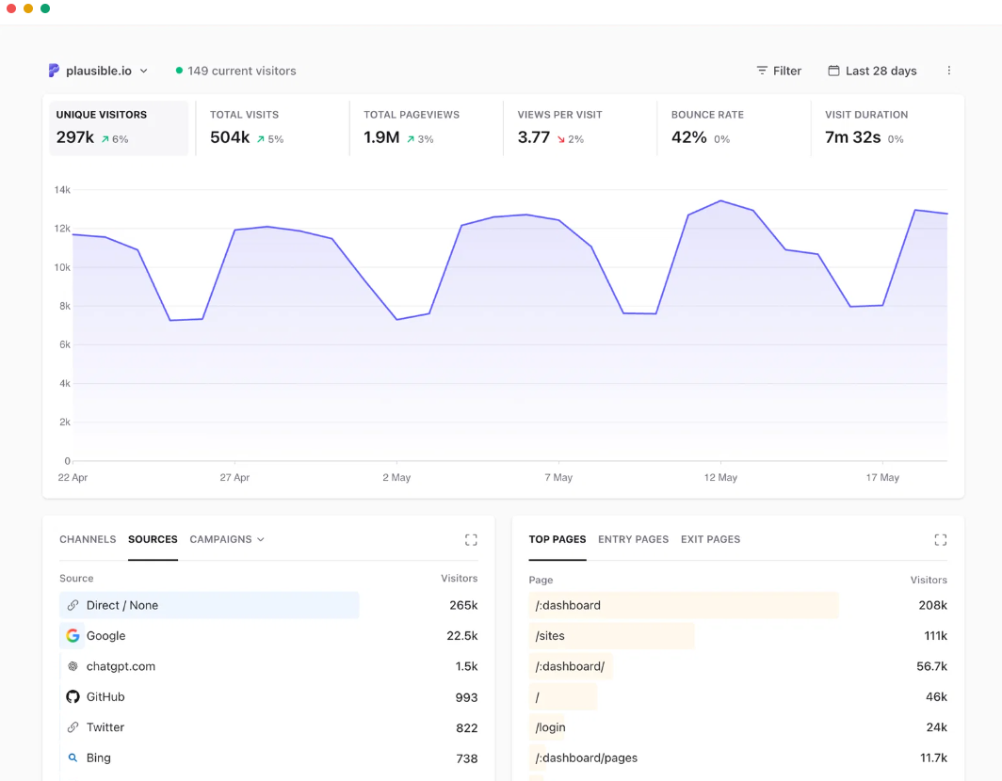Filter by the /:dashboard/pages page
The image size is (1002, 781).
coord(587,758)
